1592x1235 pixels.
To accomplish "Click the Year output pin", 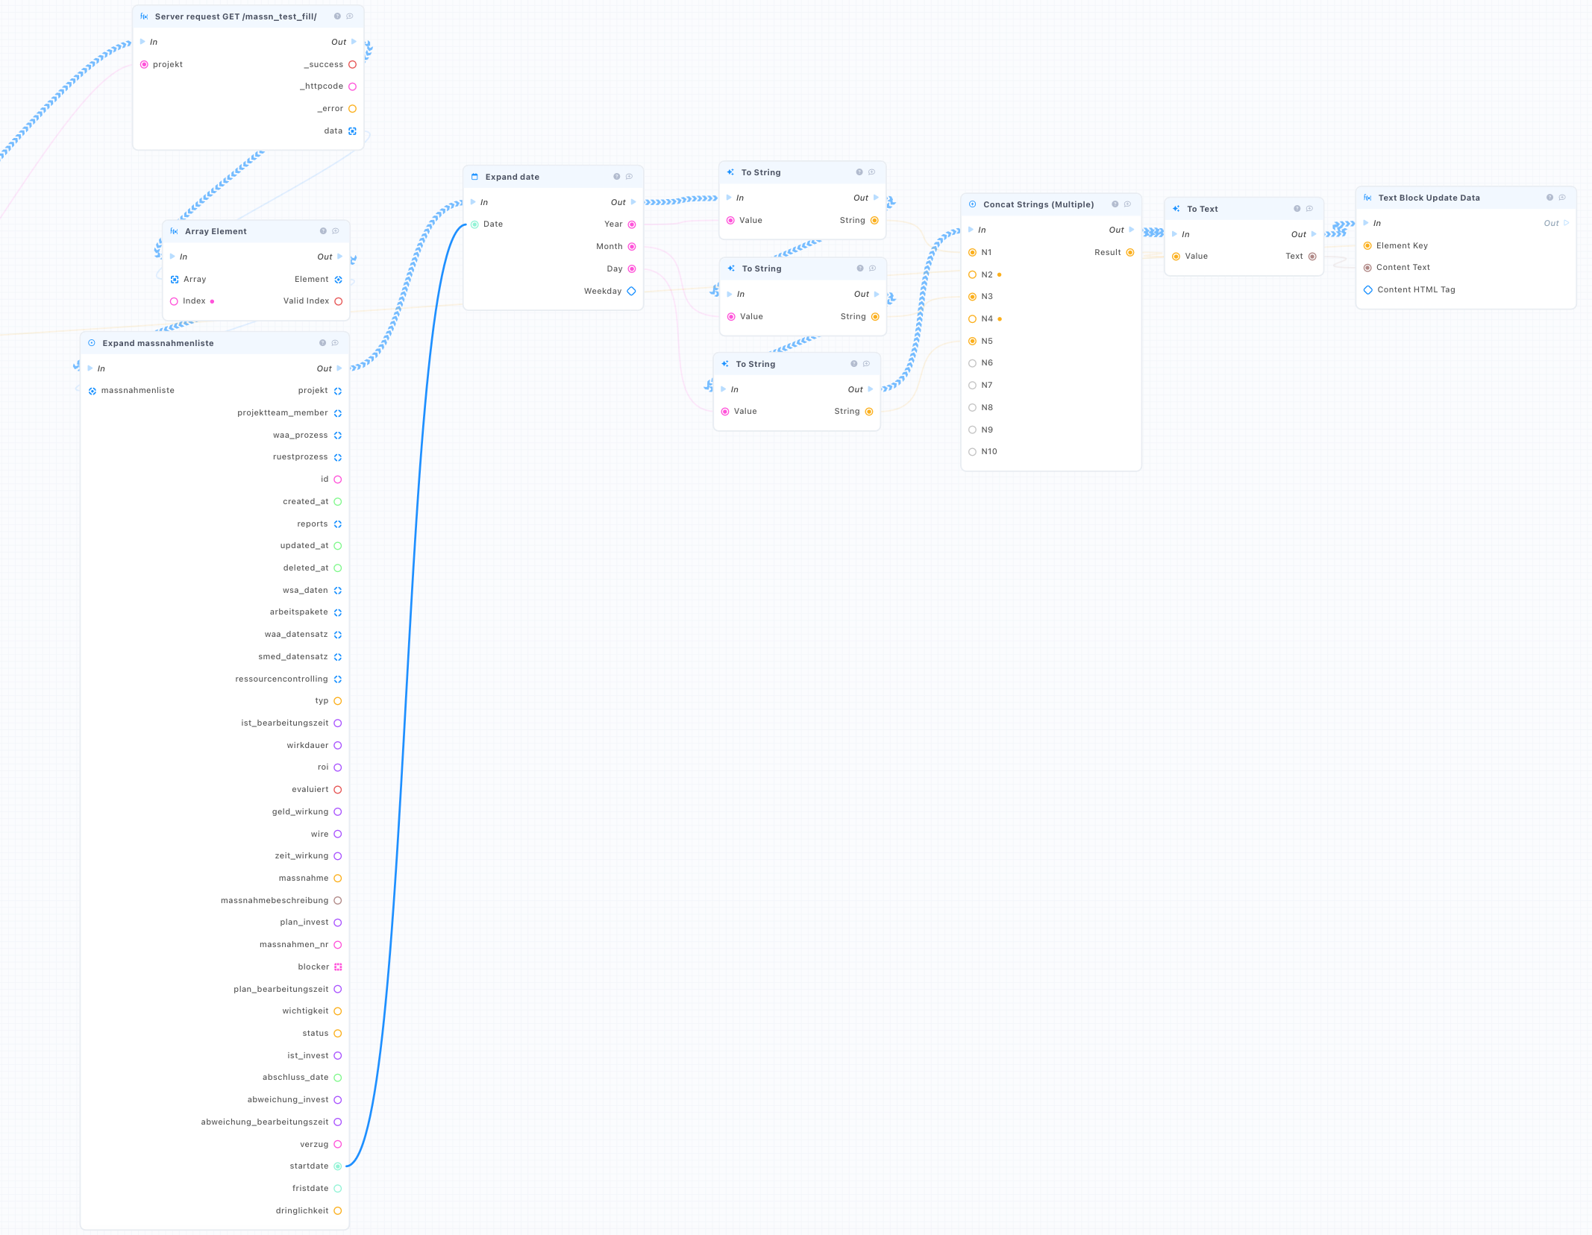I will (632, 224).
